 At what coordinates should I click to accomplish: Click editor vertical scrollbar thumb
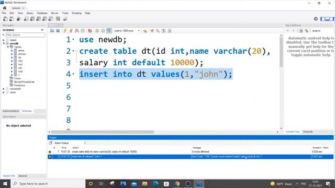click(x=281, y=52)
